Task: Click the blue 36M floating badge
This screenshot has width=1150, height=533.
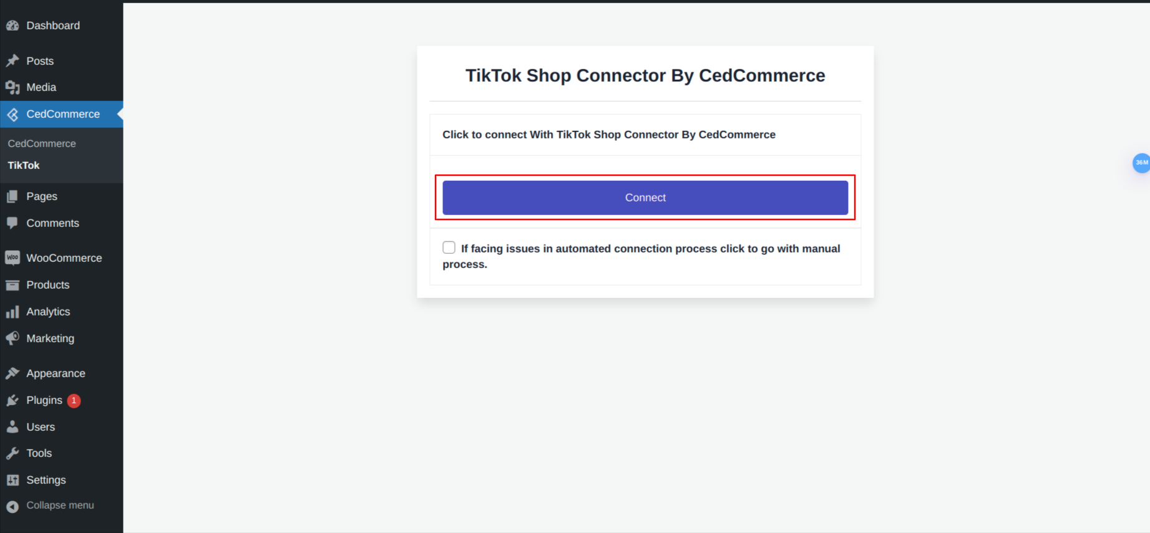Action: click(x=1141, y=163)
